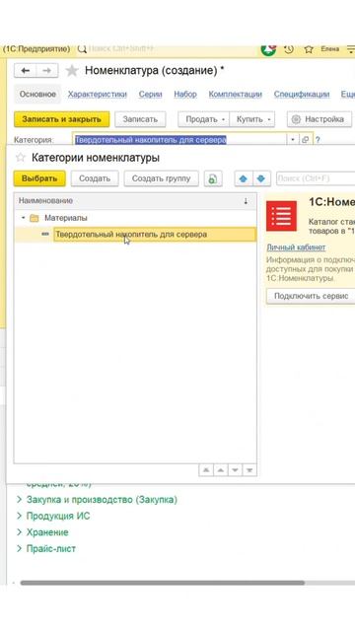Open the Настройка button
The width and height of the screenshot is (355, 631).
click(x=319, y=119)
